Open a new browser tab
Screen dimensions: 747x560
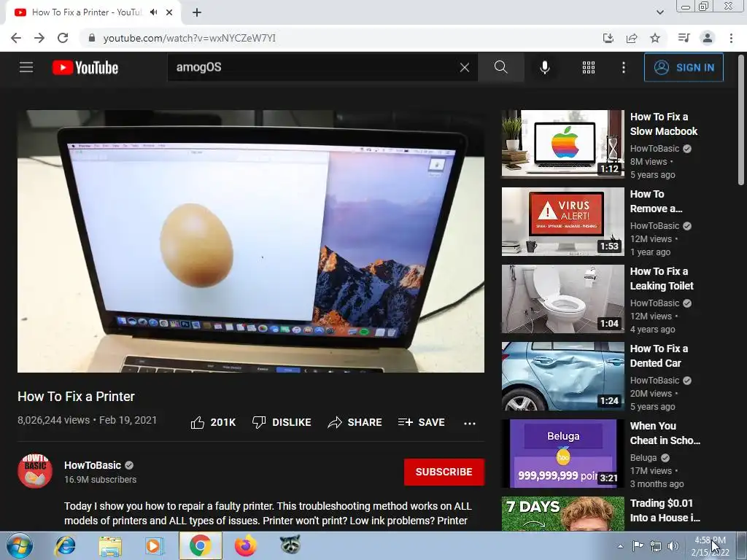197,12
